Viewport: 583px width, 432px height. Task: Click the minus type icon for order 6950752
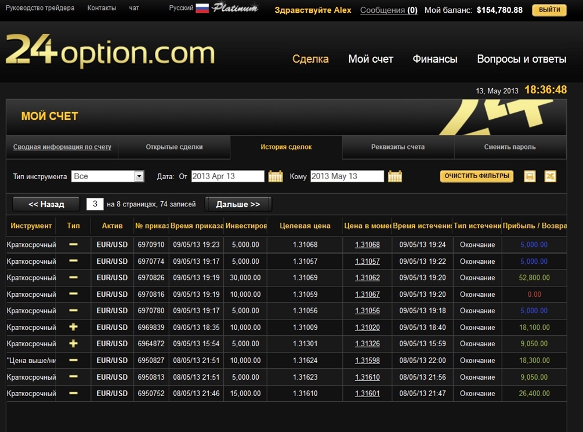pos(73,393)
